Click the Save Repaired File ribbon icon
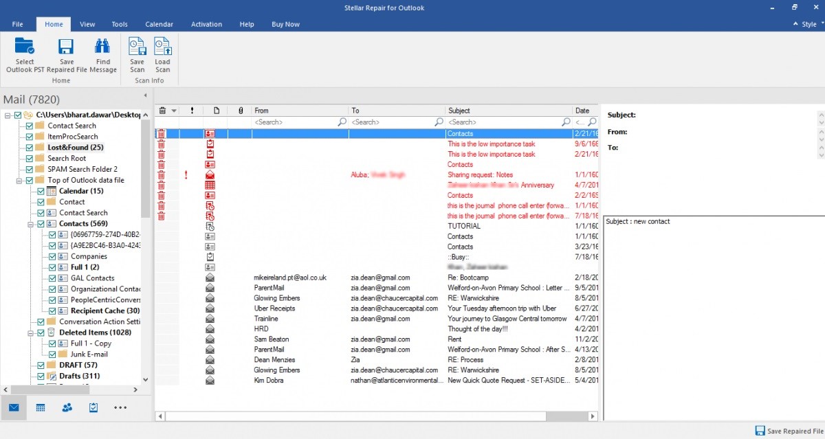The image size is (825, 439). tap(66, 47)
